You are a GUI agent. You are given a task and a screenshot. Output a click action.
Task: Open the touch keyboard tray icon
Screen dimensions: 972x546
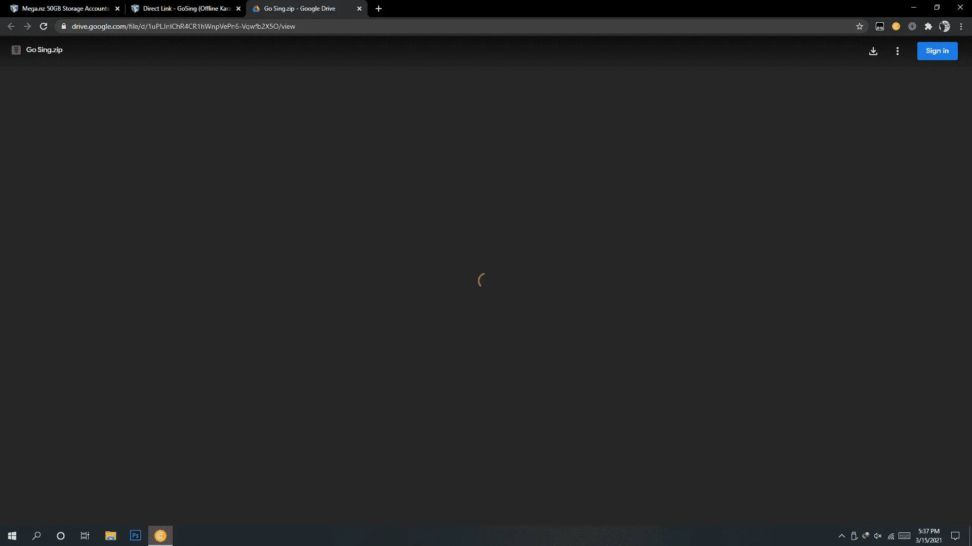pyautogui.click(x=905, y=536)
